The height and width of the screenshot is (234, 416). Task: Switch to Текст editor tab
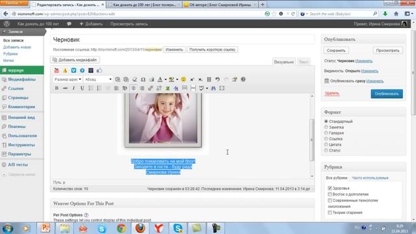(304, 62)
